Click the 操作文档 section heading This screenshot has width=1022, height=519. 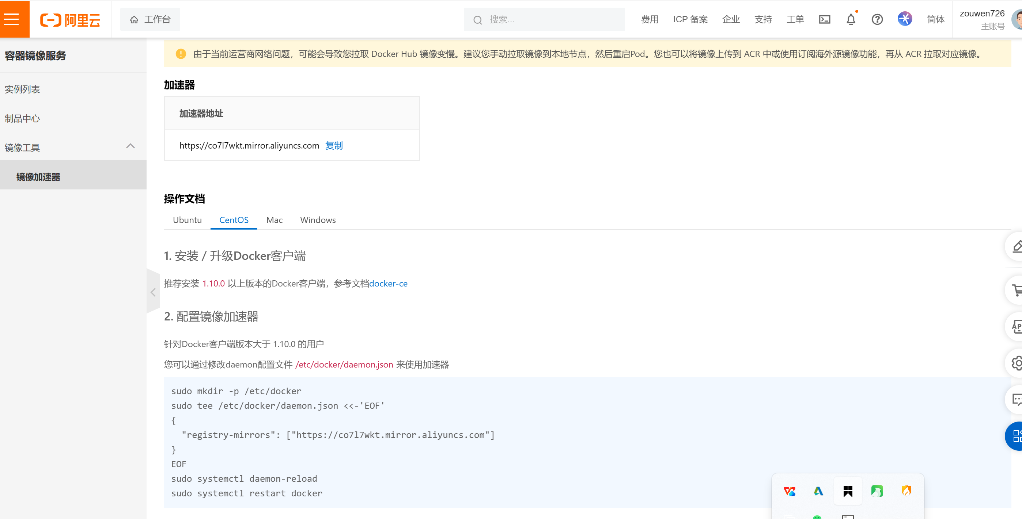tap(185, 199)
